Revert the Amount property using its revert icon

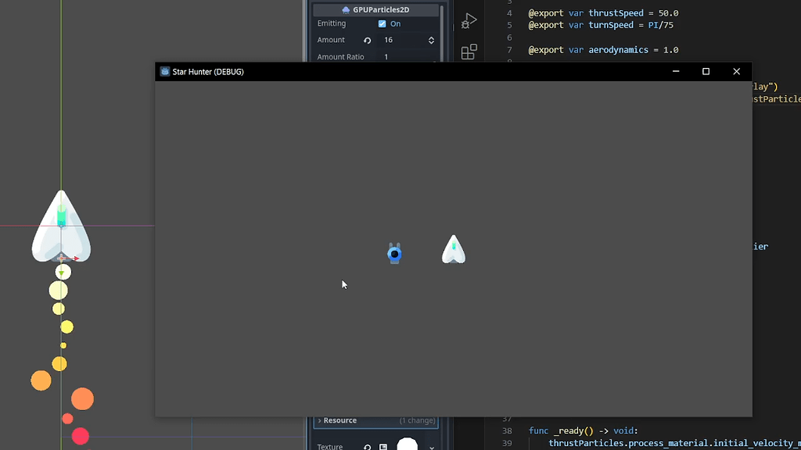tap(367, 40)
